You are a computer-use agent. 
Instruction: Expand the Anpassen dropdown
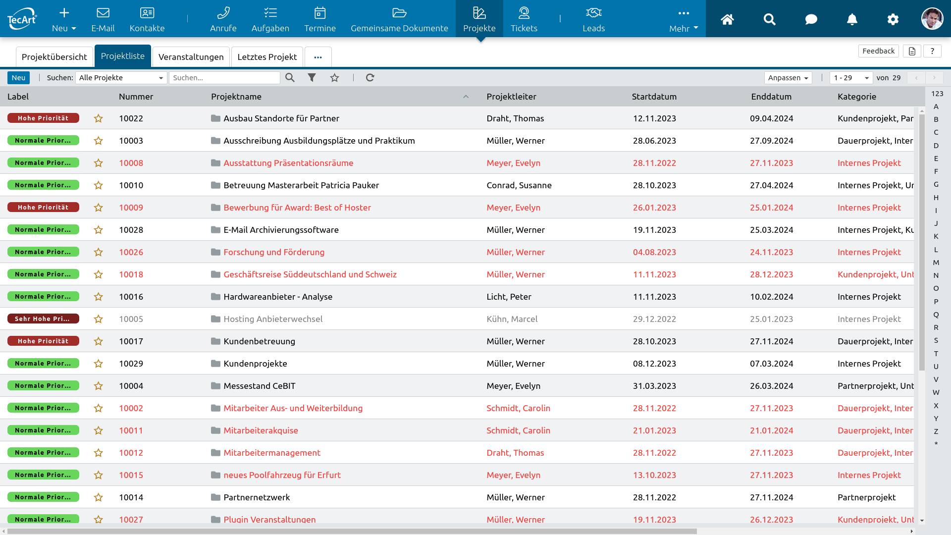click(x=788, y=78)
